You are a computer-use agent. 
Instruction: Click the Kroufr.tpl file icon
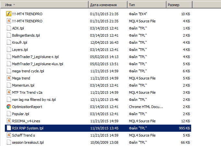click(x=9, y=43)
